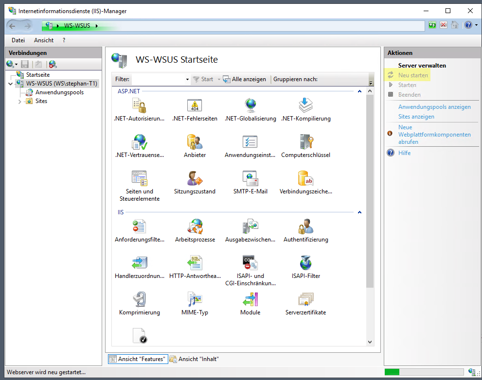Open the Arbeitsprozesse icon
The image size is (482, 380).
(195, 227)
